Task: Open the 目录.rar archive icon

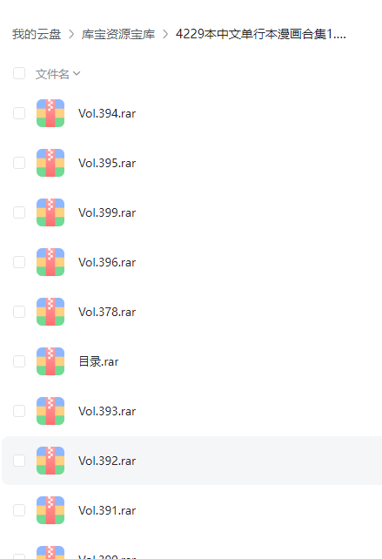Action: pos(50,361)
